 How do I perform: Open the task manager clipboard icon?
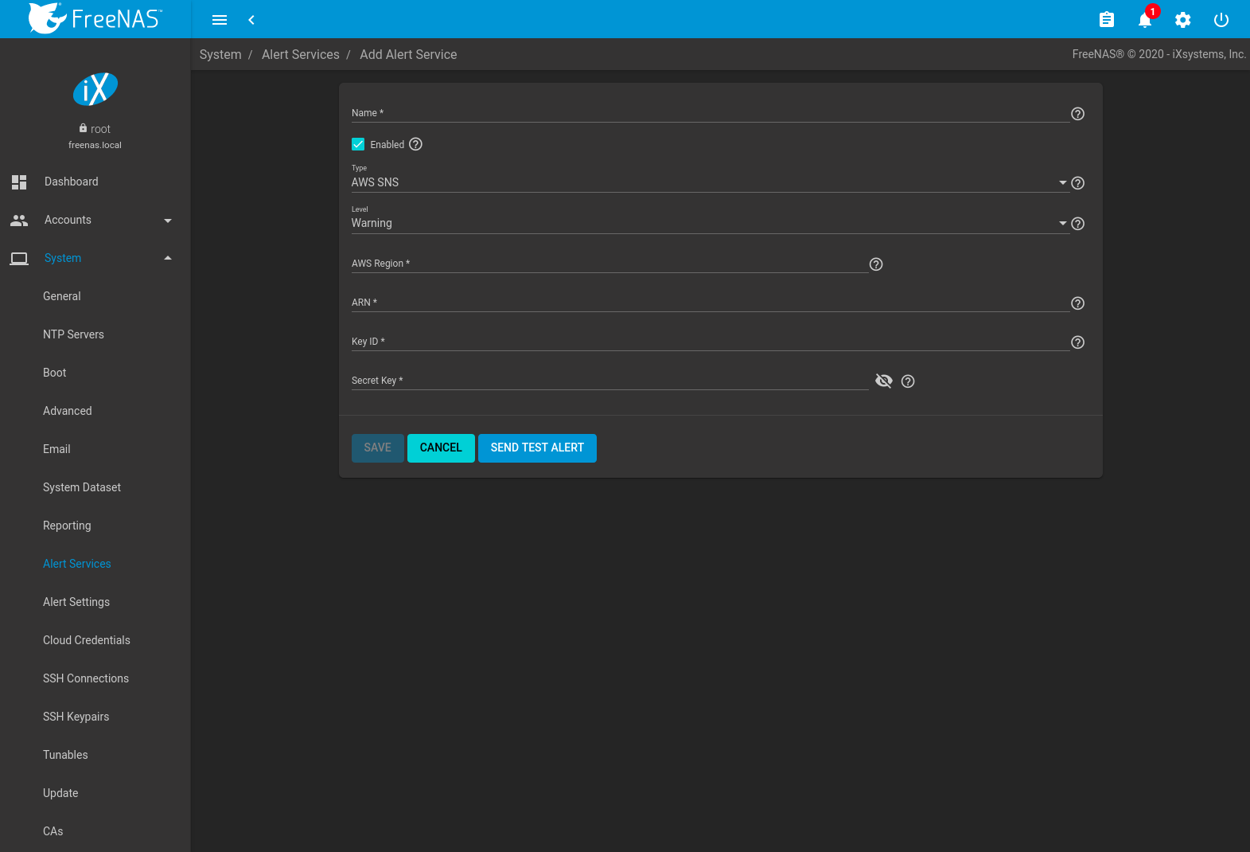click(1106, 20)
